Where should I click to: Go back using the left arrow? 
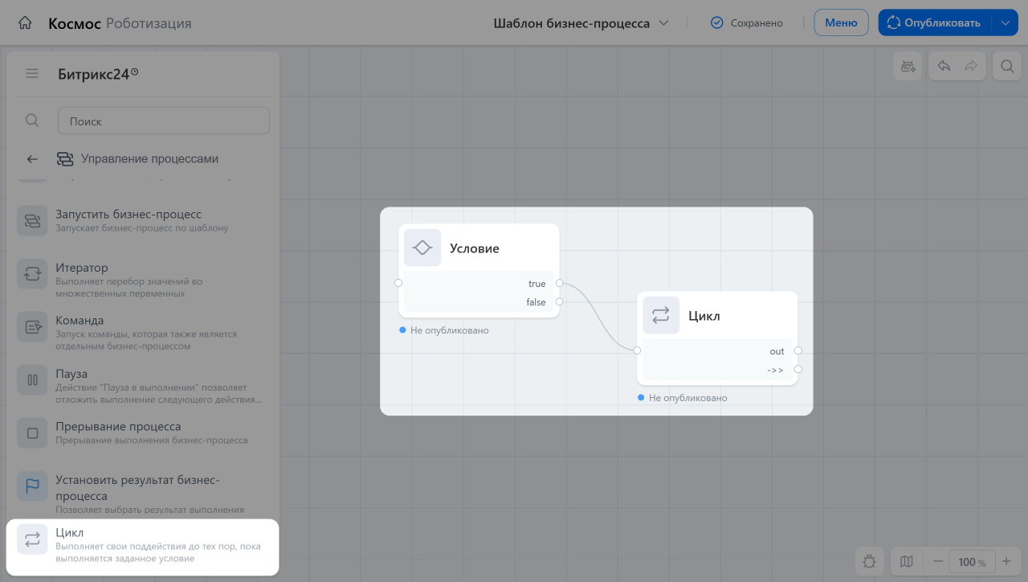tap(32, 159)
